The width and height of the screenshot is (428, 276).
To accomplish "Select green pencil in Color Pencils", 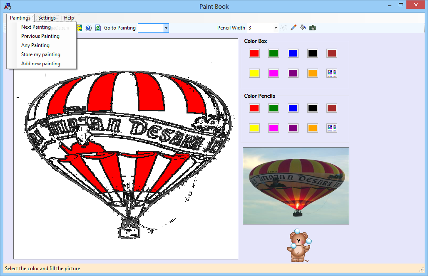I will (x=274, y=108).
